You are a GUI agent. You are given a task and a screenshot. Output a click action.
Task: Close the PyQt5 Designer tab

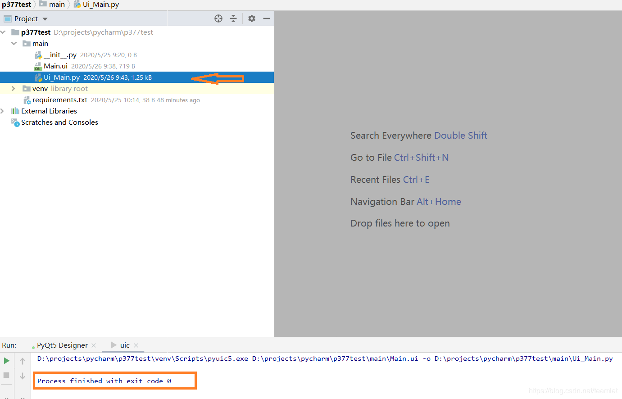pyautogui.click(x=94, y=345)
